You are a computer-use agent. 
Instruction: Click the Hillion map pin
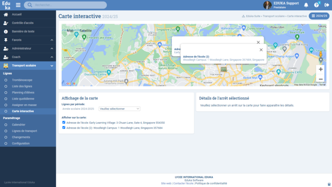(160, 45)
